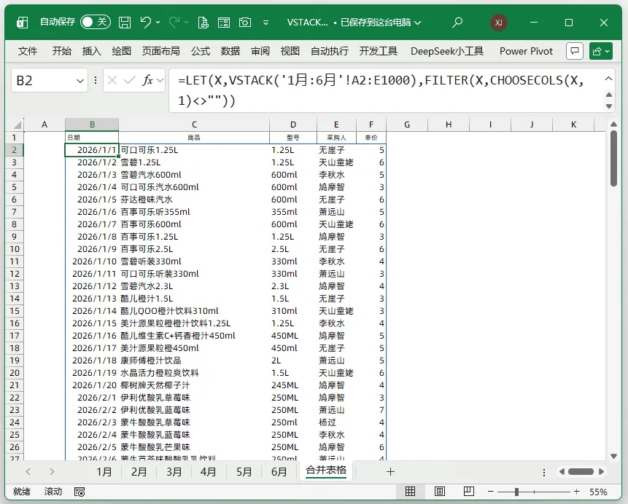Image resolution: width=628 pixels, height=504 pixels.
Task: Click the camera icon in quick access toolbar
Action: (245, 23)
